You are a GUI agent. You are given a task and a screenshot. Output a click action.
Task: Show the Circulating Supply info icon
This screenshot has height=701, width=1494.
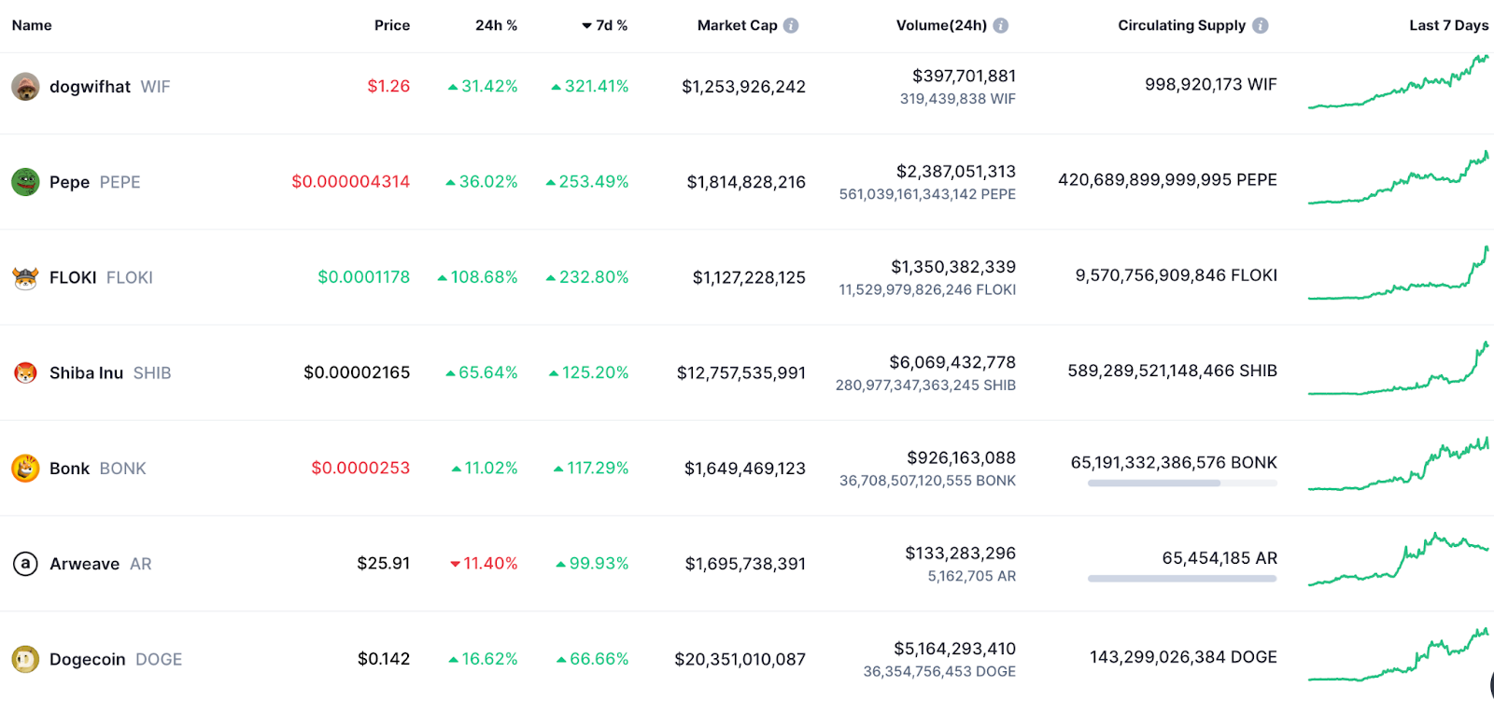point(1261,25)
